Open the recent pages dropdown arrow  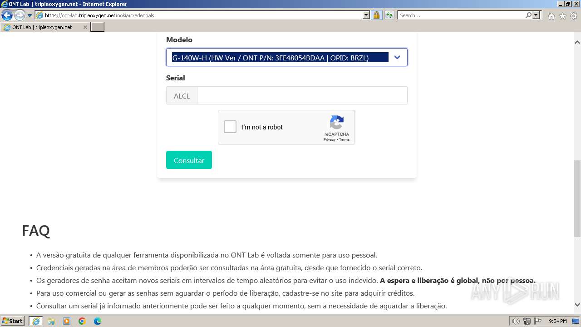coord(30,15)
